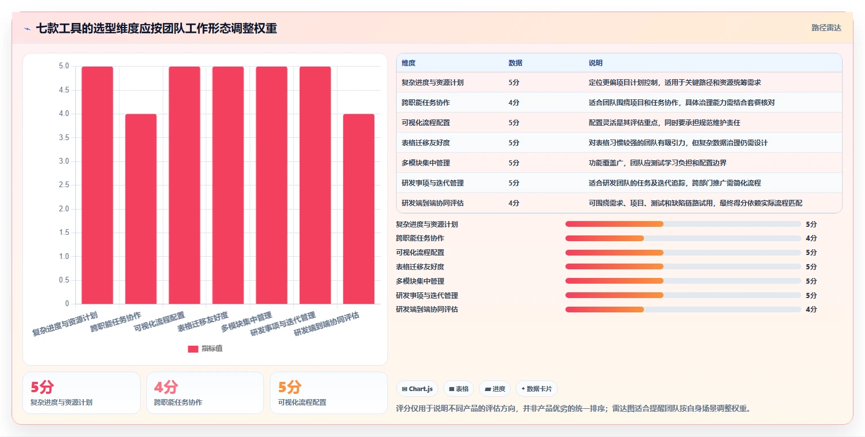The image size is (865, 437).
Task: Click the progress bar for 多模块集中管理
Action: (x=683, y=281)
